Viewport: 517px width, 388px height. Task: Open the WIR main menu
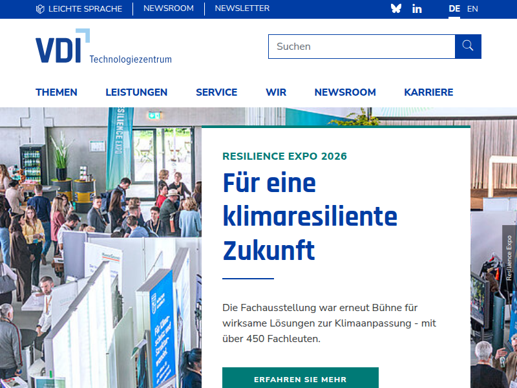276,92
